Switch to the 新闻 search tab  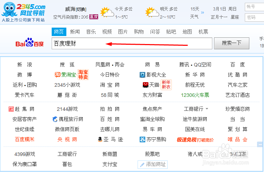coord(75,32)
